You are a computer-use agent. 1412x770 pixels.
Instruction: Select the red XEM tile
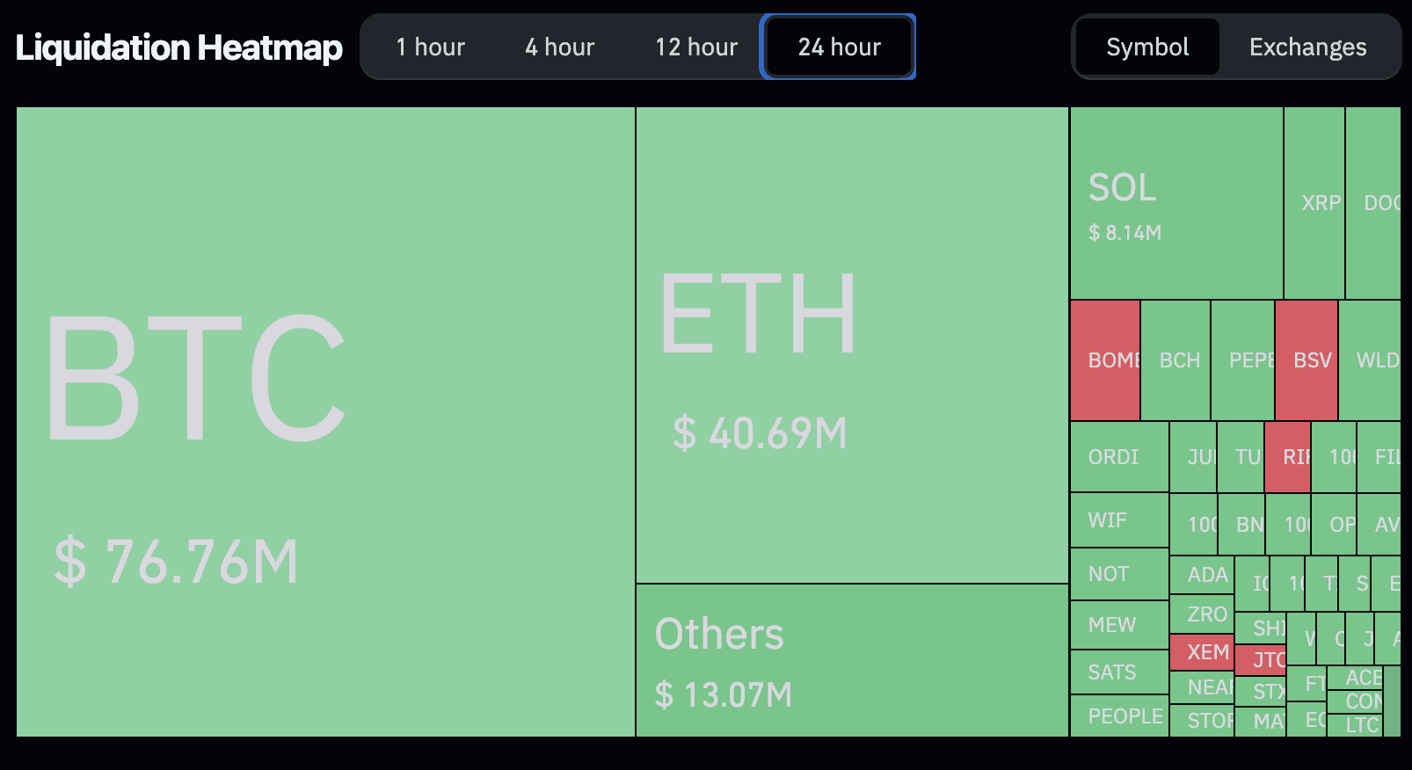[x=1202, y=652]
